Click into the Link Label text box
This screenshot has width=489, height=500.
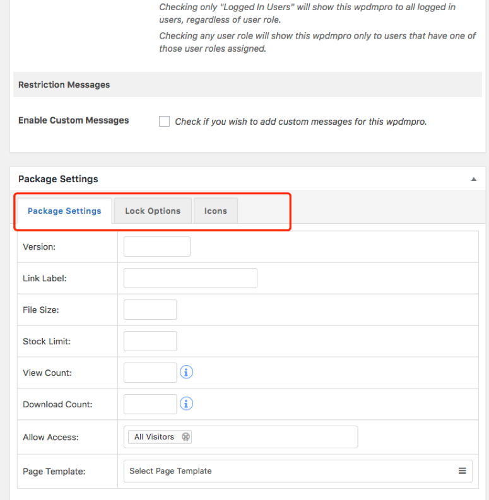tap(190, 278)
